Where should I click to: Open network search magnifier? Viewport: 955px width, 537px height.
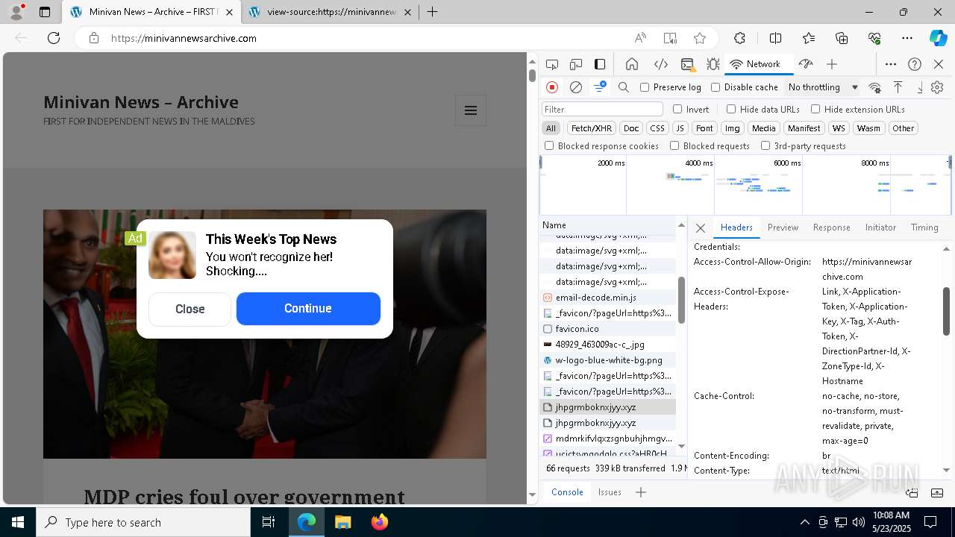click(x=624, y=87)
